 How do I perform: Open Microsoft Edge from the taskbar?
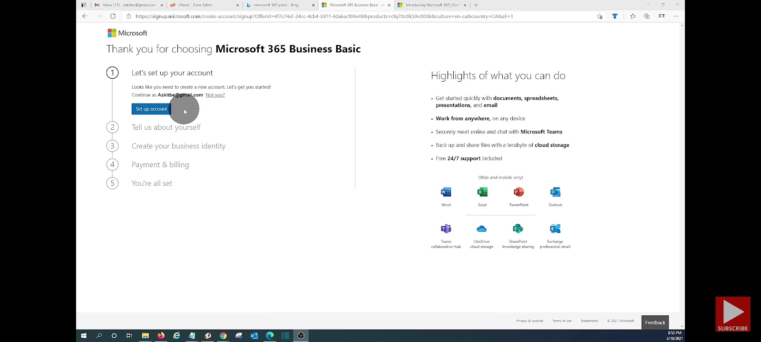click(x=270, y=336)
